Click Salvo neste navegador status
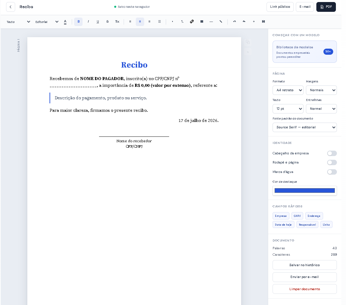This screenshot has width=346, height=305. click(132, 7)
